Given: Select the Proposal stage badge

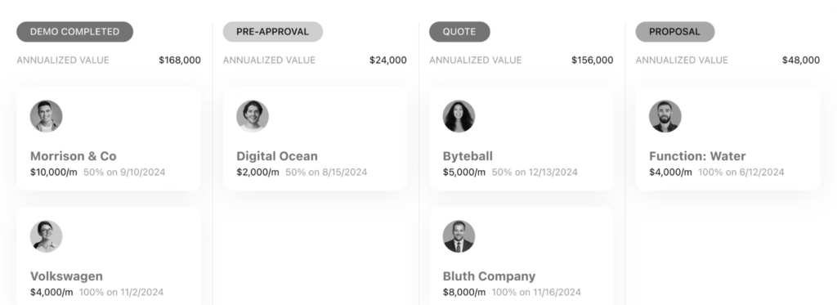Looking at the screenshot, I should click(674, 32).
